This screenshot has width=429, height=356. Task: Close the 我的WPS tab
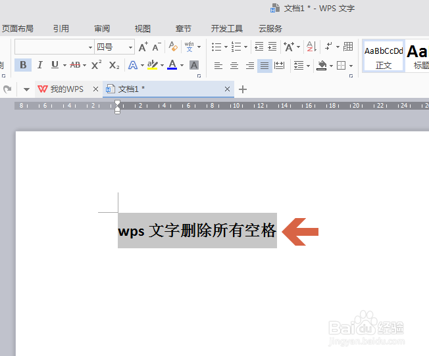click(x=95, y=89)
